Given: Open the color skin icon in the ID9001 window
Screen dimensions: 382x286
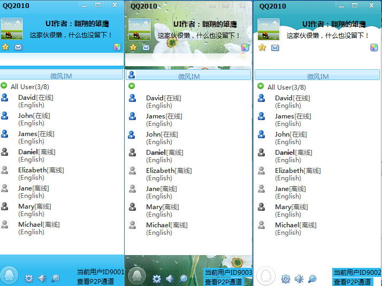Looking at the screenshot, I should [117, 47].
